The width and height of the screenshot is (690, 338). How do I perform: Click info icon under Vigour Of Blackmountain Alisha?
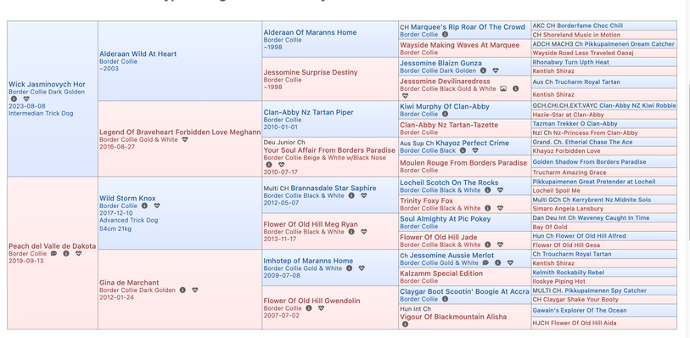[405, 324]
